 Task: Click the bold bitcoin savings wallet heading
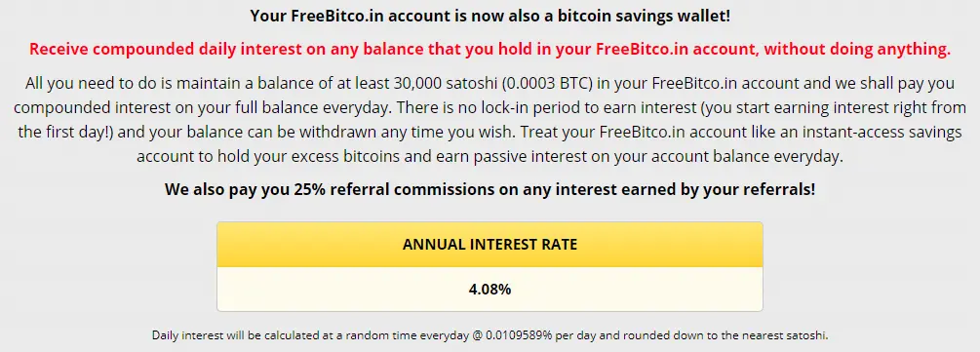pos(490,16)
